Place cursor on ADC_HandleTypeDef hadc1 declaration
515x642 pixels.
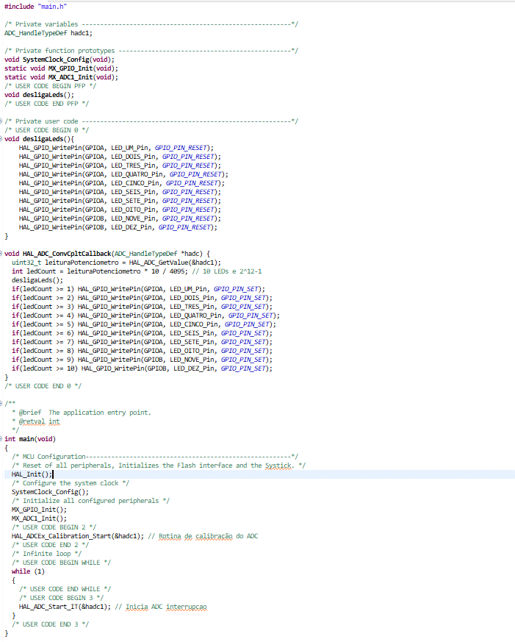pos(48,32)
